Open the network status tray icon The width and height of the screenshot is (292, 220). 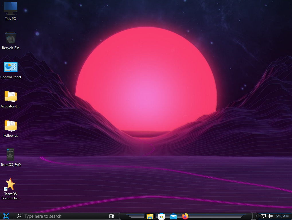click(263, 216)
